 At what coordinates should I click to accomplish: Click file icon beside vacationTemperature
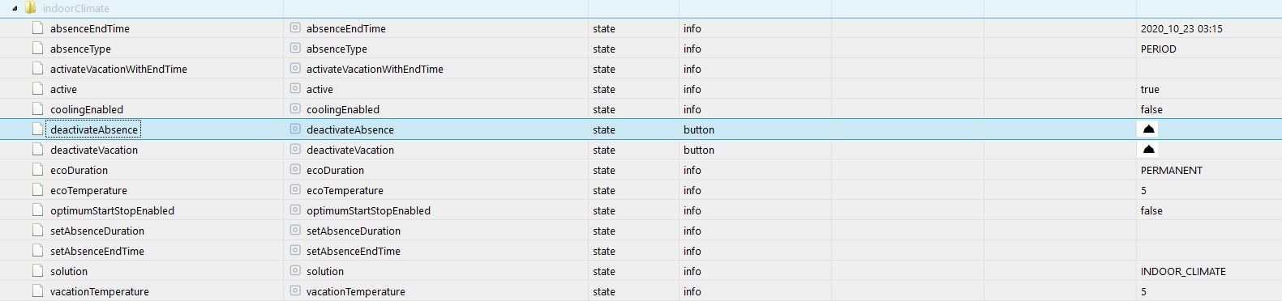tap(37, 291)
